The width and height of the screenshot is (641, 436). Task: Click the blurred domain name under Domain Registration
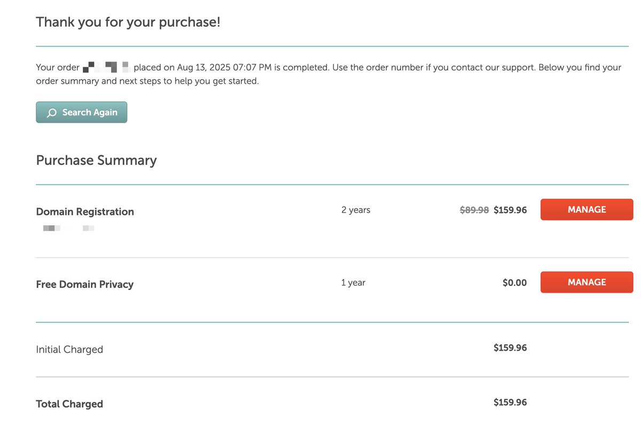point(68,228)
